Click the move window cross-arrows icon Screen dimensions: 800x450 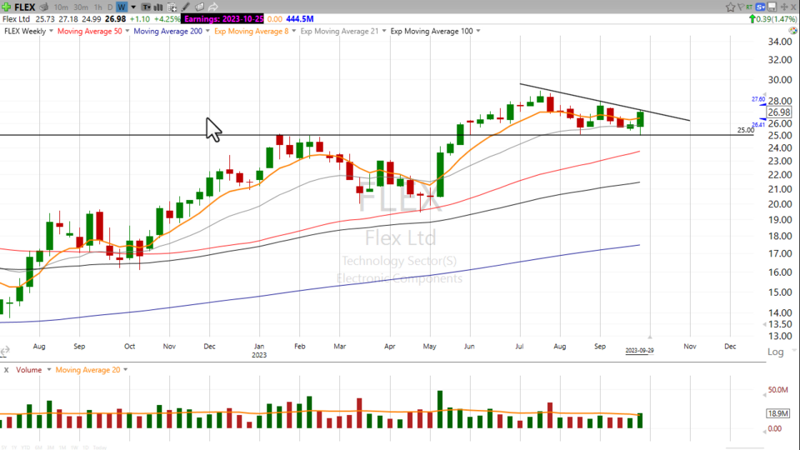783,7
